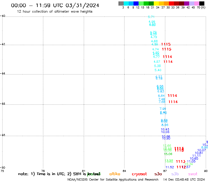
Task: Click the wave height value 5.38
Action: [157, 66]
